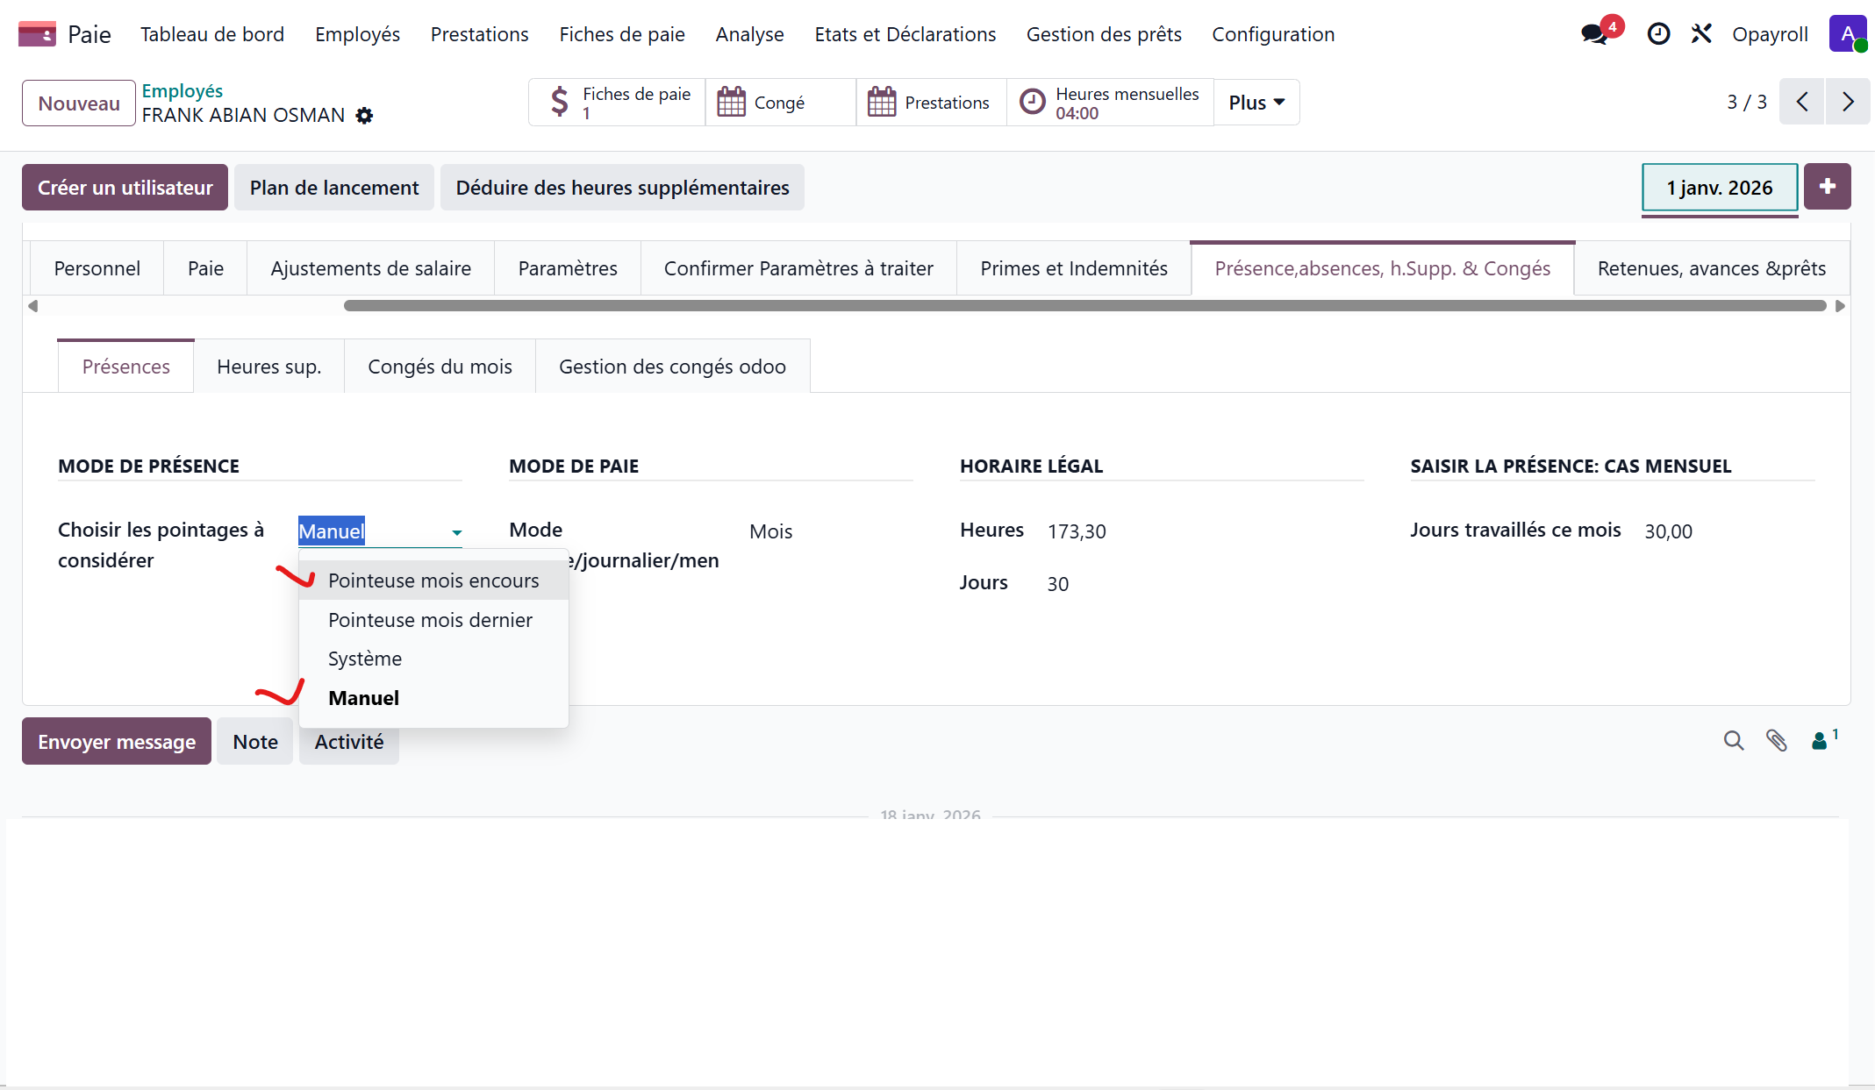Click Créer un utilisateur button
Image resolution: width=1875 pixels, height=1090 pixels.
click(125, 188)
